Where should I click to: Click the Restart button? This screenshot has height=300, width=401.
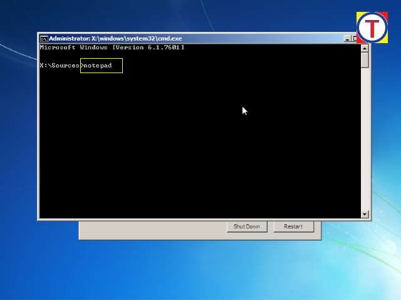(x=294, y=226)
